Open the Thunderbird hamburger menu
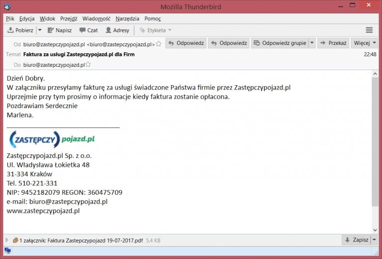Screen dimensions: 382x259 coord(369,30)
